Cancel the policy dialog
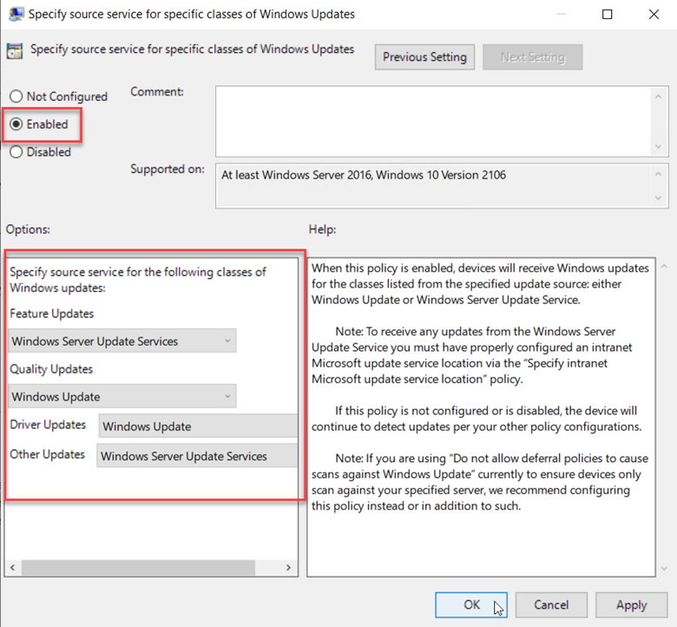The image size is (677, 627). click(551, 604)
